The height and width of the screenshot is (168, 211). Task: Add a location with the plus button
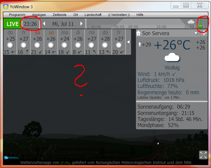pyautogui.click(x=204, y=33)
